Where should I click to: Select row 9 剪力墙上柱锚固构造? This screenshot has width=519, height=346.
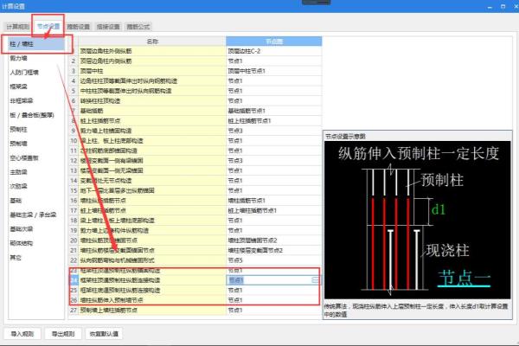click(152, 131)
